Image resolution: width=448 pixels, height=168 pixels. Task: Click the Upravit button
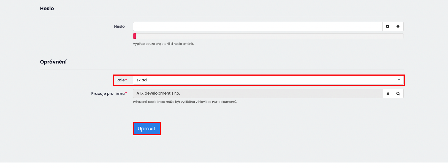coord(146,128)
